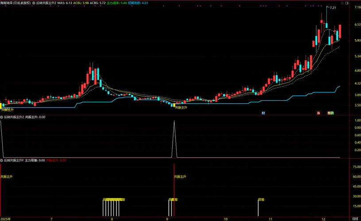The image size is (361, 221).
Task: Click the 反转共振主升2 indicator title
Action: (14, 117)
